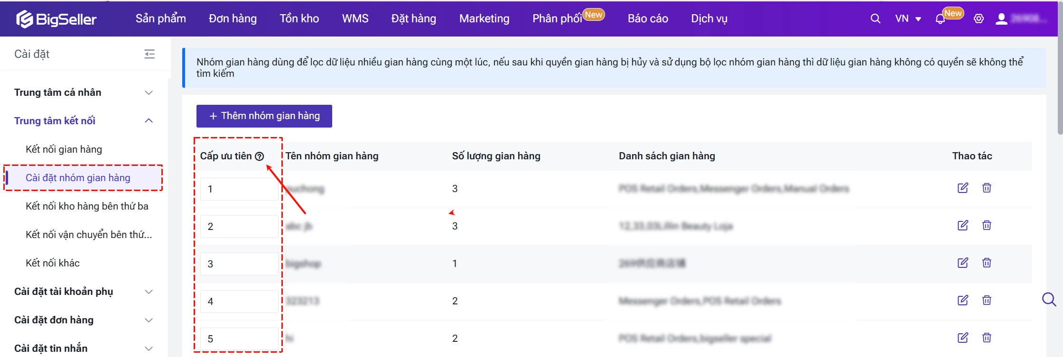Click the floating search icon at right edge

coord(1049,299)
